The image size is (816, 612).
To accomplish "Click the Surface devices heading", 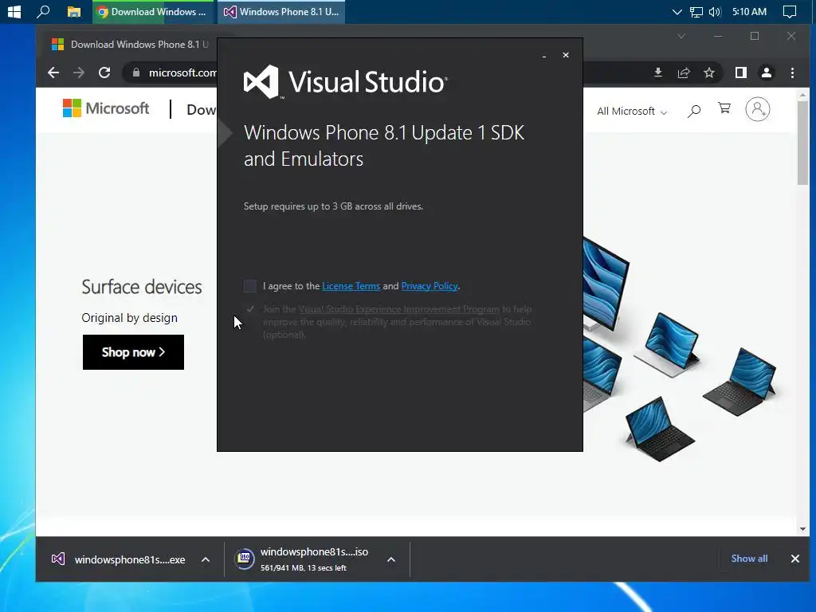I will pos(142,287).
